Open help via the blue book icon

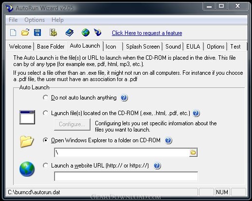(70, 33)
